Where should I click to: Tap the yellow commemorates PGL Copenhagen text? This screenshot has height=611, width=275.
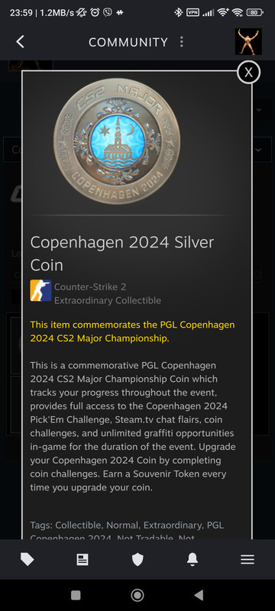click(x=132, y=331)
